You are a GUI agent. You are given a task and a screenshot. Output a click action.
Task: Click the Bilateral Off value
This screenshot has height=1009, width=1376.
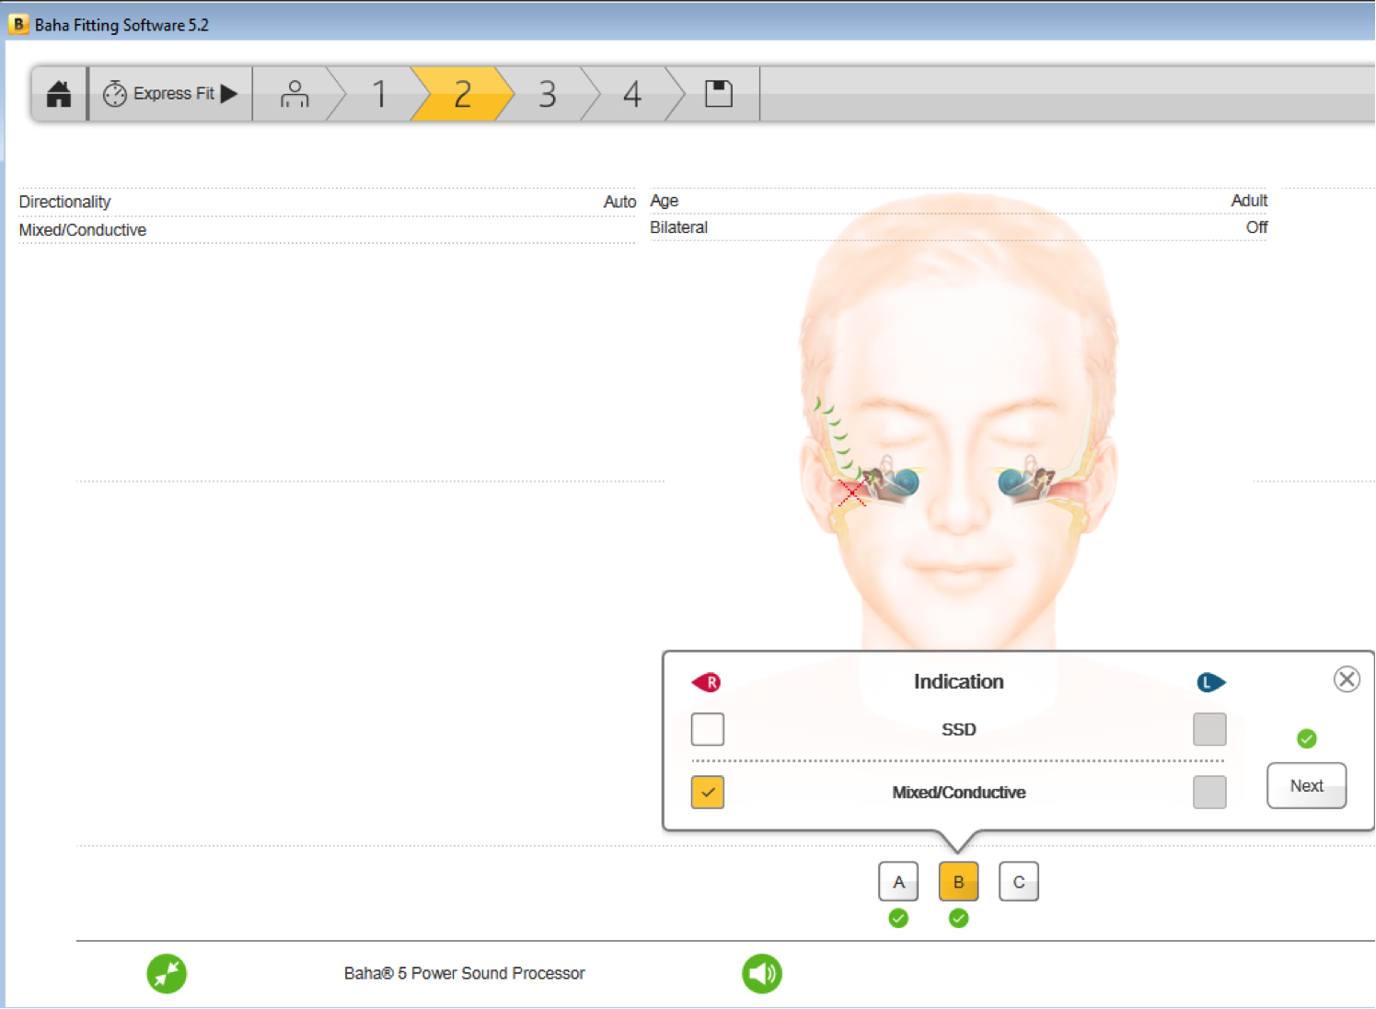pos(1256,227)
